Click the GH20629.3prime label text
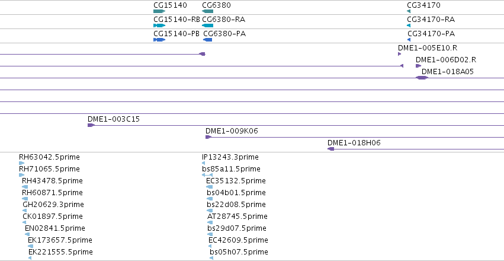Screen dimensions: 504x261 coord(53,205)
